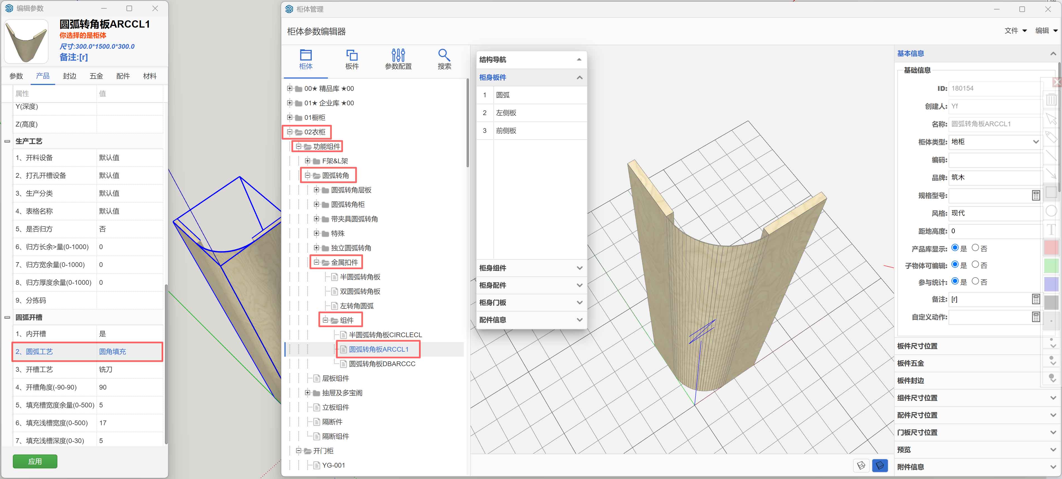Expand the 01橱柜 folder node
The width and height of the screenshot is (1062, 479).
pyautogui.click(x=290, y=118)
